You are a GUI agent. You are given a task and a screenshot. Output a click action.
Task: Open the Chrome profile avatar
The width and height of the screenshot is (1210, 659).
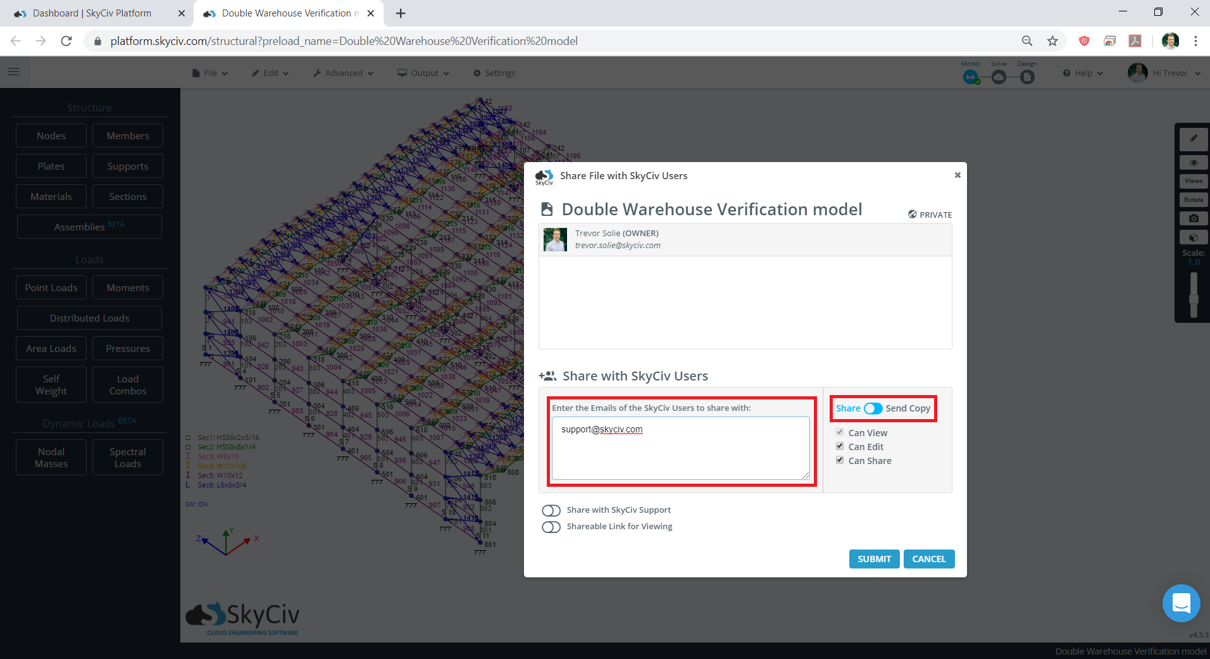(1170, 41)
